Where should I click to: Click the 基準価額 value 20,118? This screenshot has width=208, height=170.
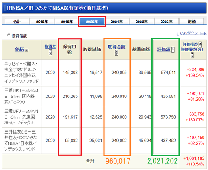click(x=145, y=96)
